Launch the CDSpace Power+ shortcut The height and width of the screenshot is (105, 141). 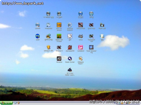tap(81, 59)
